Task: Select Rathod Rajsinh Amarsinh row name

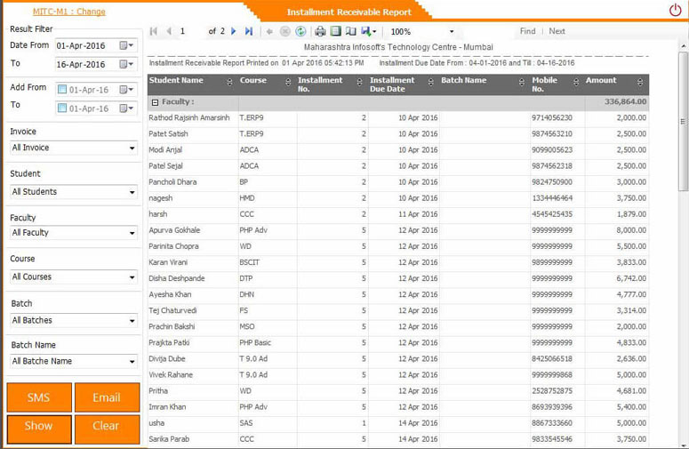Action: (189, 117)
